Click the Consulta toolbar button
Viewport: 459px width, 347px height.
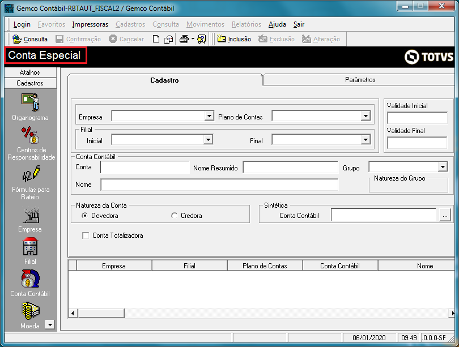click(30, 39)
